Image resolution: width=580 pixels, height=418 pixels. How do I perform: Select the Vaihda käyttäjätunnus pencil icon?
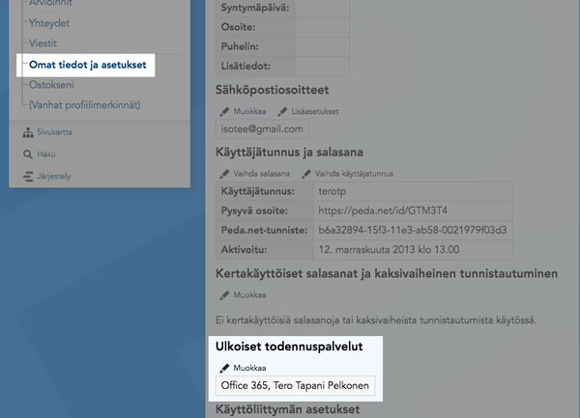(306, 173)
